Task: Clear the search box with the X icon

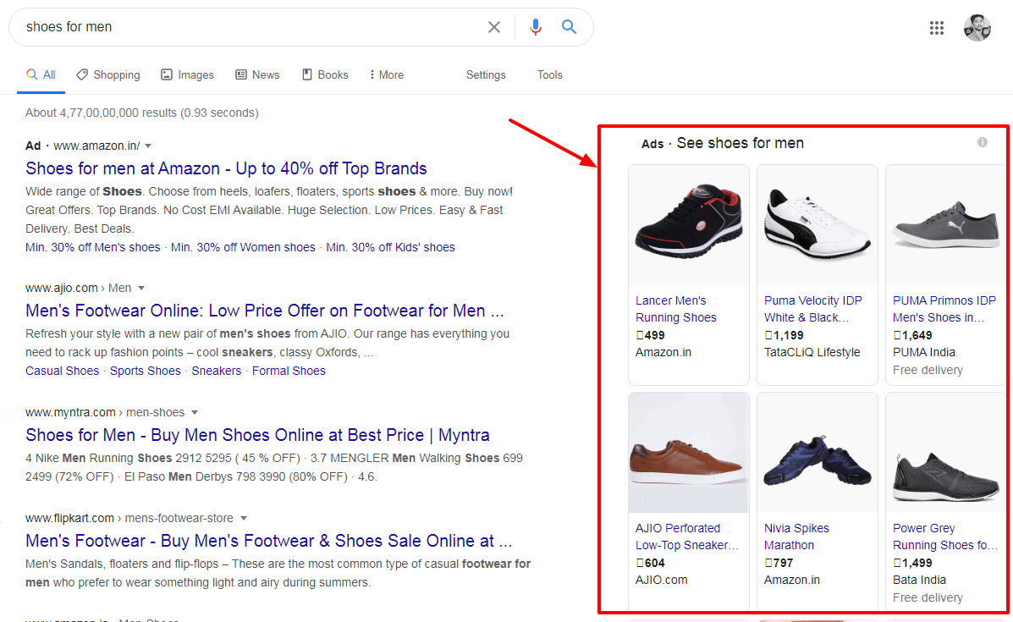Action: pos(494,27)
